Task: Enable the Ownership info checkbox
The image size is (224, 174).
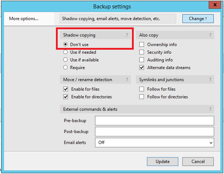Action: tap(142, 45)
